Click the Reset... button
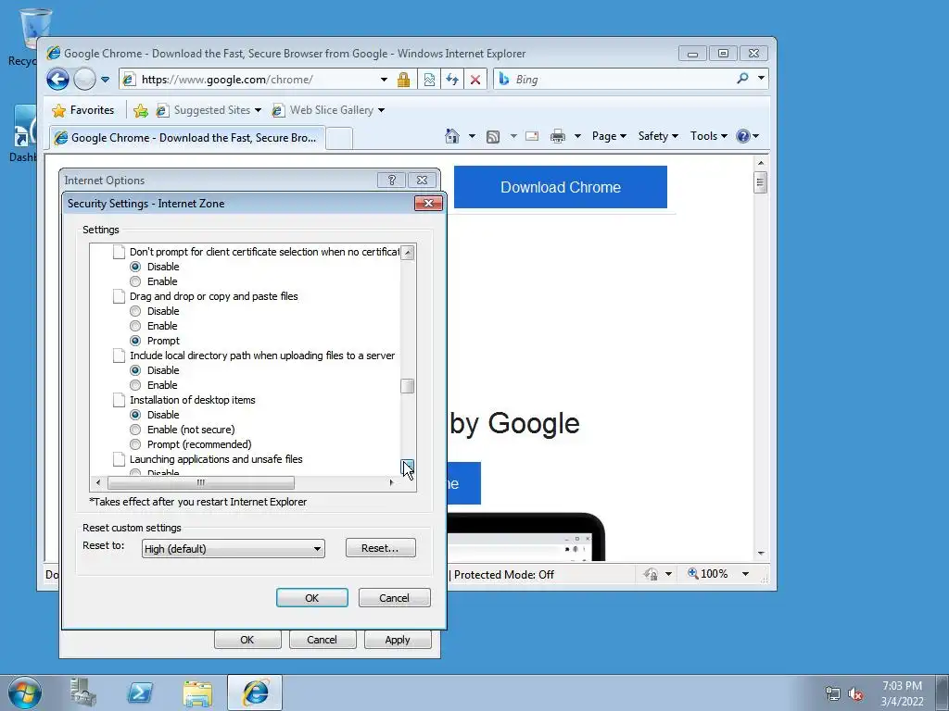 380,548
